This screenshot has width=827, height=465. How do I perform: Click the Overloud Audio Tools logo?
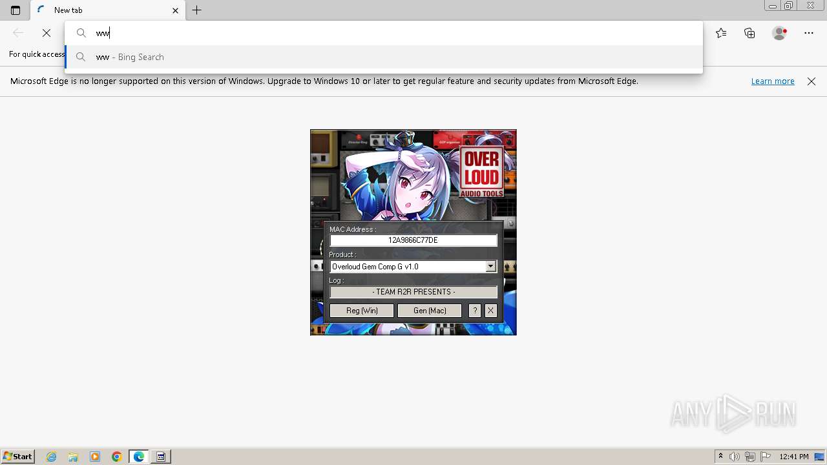point(482,172)
